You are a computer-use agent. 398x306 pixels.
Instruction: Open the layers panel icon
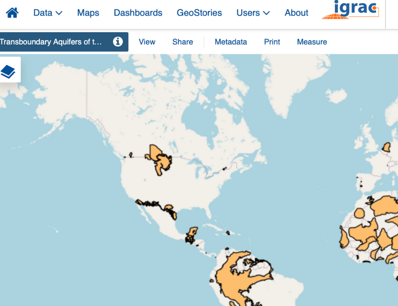(8, 72)
